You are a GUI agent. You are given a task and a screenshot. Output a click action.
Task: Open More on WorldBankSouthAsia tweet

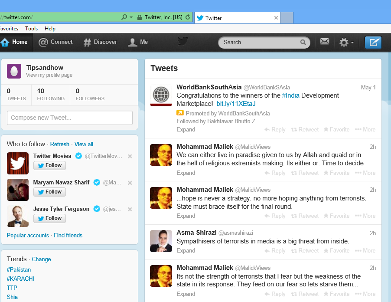[x=365, y=130]
